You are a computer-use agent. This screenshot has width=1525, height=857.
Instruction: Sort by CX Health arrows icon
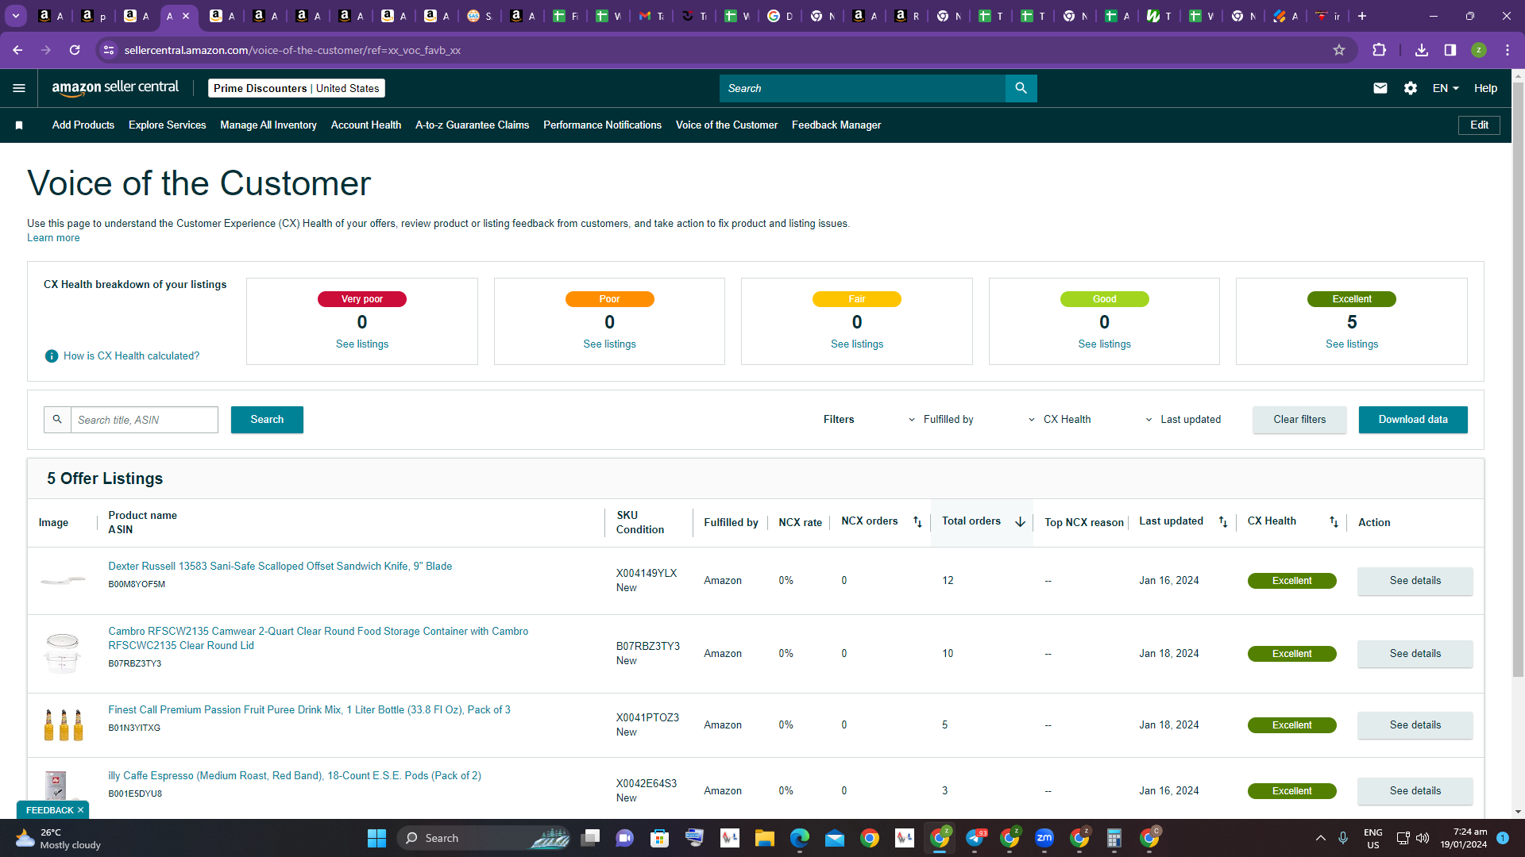1334,522
